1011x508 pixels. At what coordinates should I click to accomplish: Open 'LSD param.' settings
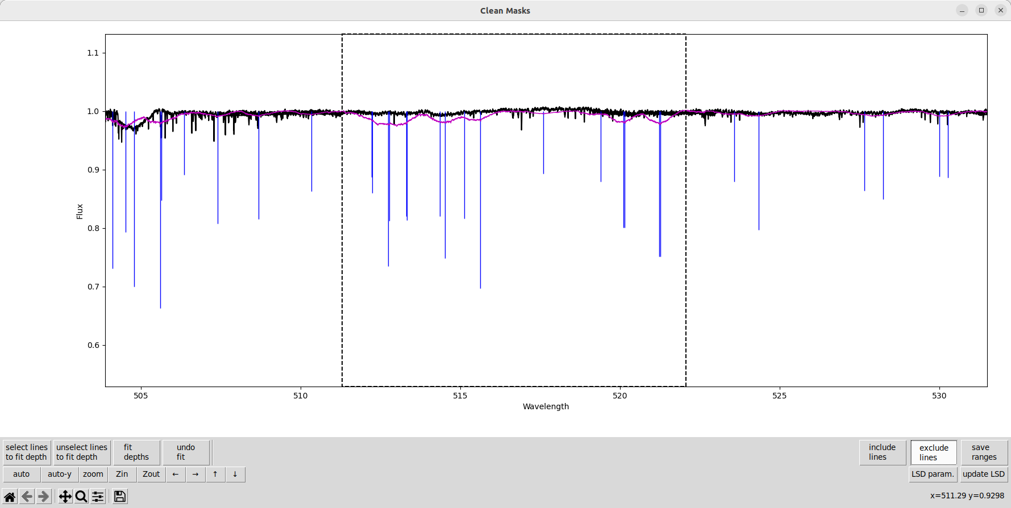click(933, 475)
